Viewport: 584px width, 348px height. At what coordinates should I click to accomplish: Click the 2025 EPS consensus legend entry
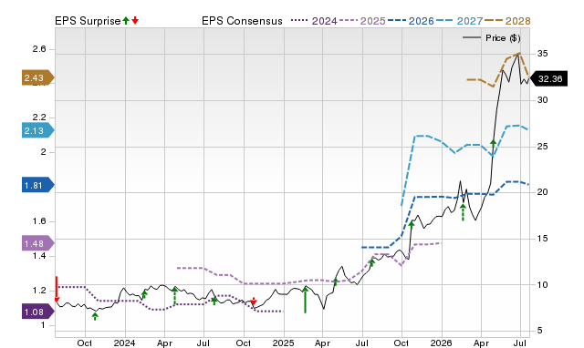[x=362, y=21]
